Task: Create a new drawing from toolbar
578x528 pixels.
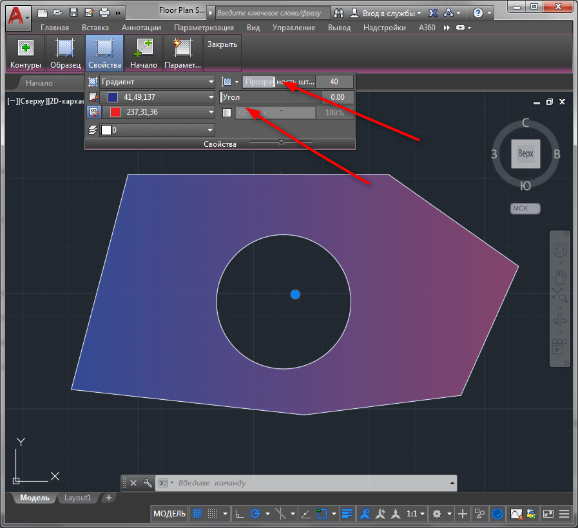Action: pos(43,14)
